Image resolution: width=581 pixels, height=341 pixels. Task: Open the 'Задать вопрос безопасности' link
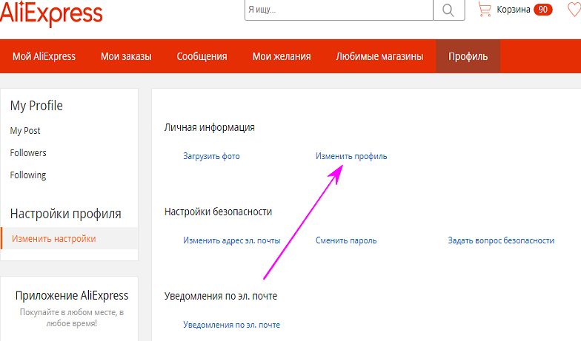click(501, 240)
